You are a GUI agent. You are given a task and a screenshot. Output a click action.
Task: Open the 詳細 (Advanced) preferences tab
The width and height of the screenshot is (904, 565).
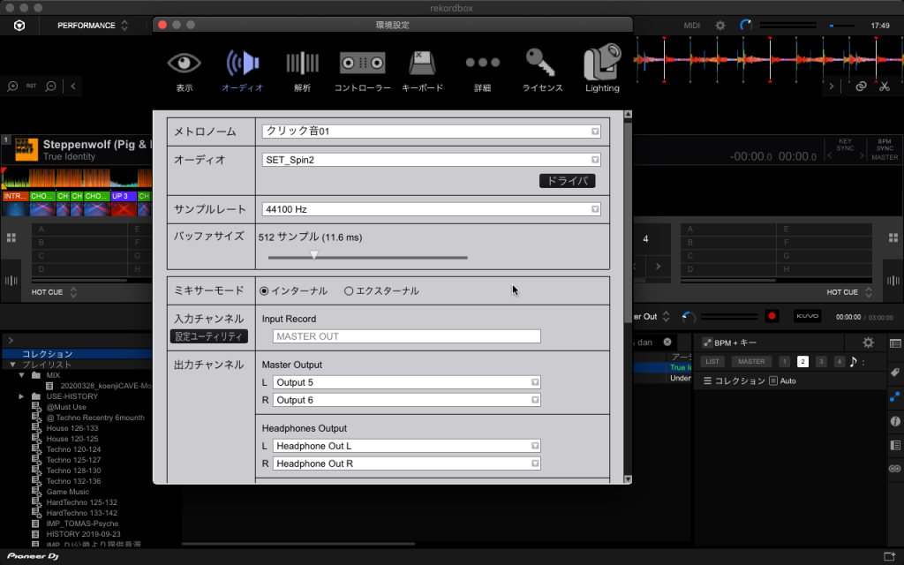click(483, 72)
